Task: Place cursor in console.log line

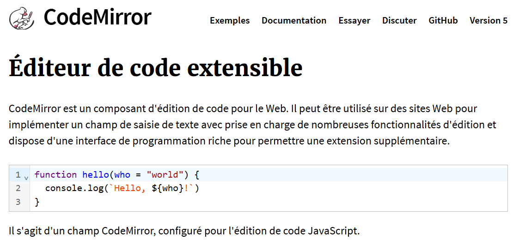Action: click(122, 188)
